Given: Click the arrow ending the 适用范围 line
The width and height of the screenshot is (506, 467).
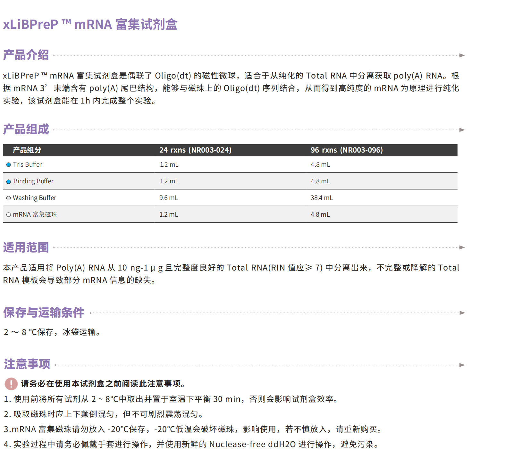Looking at the screenshot, I should tap(462, 247).
